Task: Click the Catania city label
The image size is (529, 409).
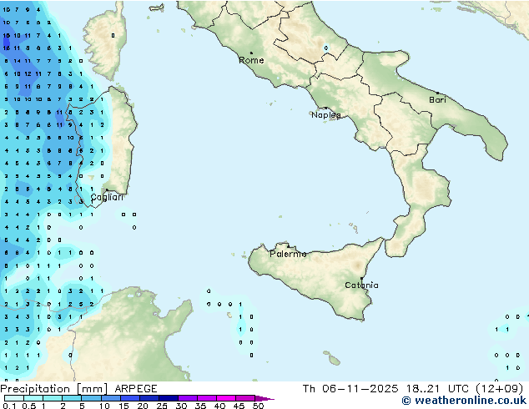Action: pos(361,285)
